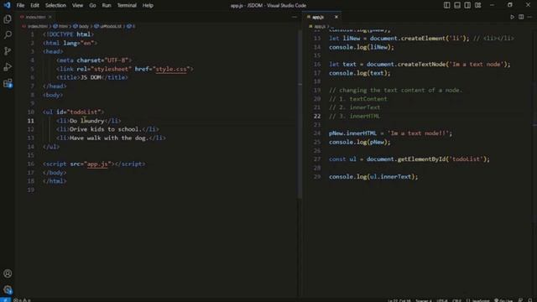Open the View menu
The width and height of the screenshot is (537, 302).
(77, 5)
